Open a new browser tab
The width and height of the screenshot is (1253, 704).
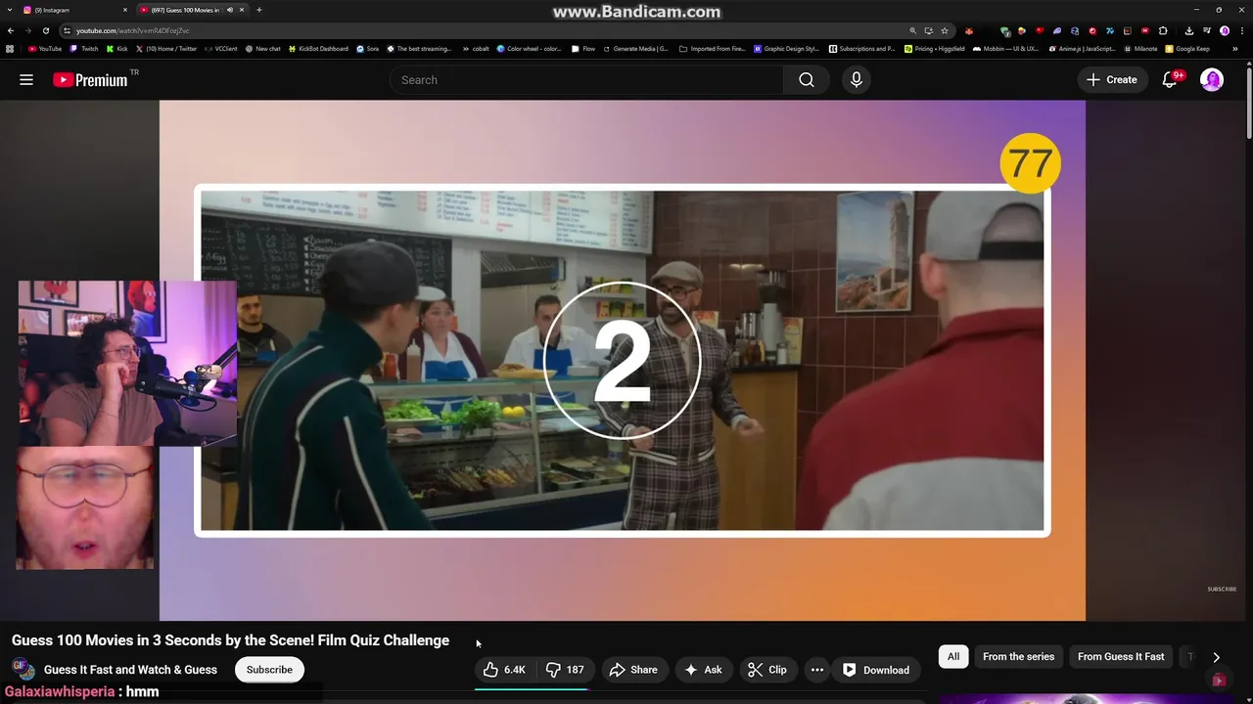point(259,10)
